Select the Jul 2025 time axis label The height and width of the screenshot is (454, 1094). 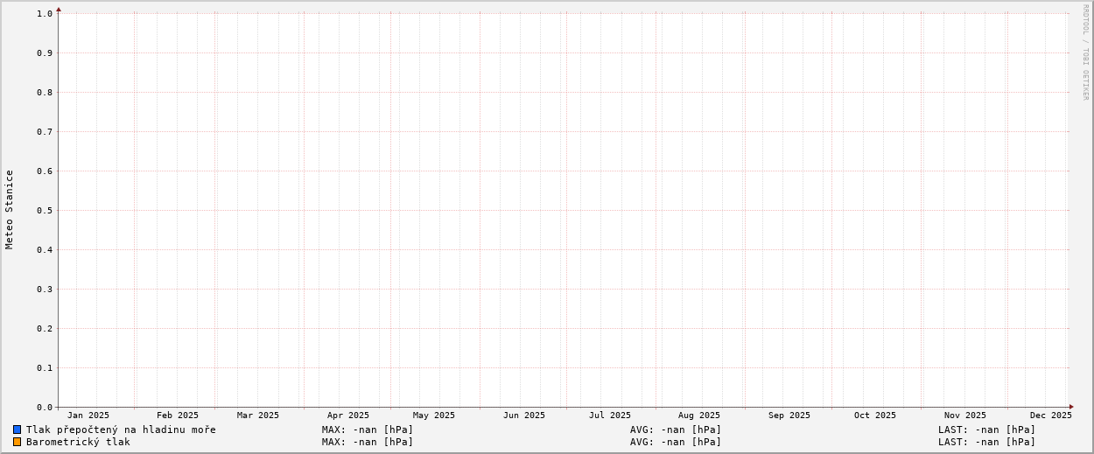609,416
